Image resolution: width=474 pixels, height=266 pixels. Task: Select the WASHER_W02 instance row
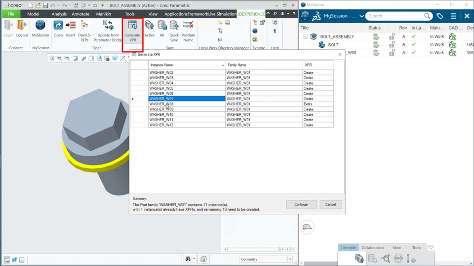click(187, 73)
